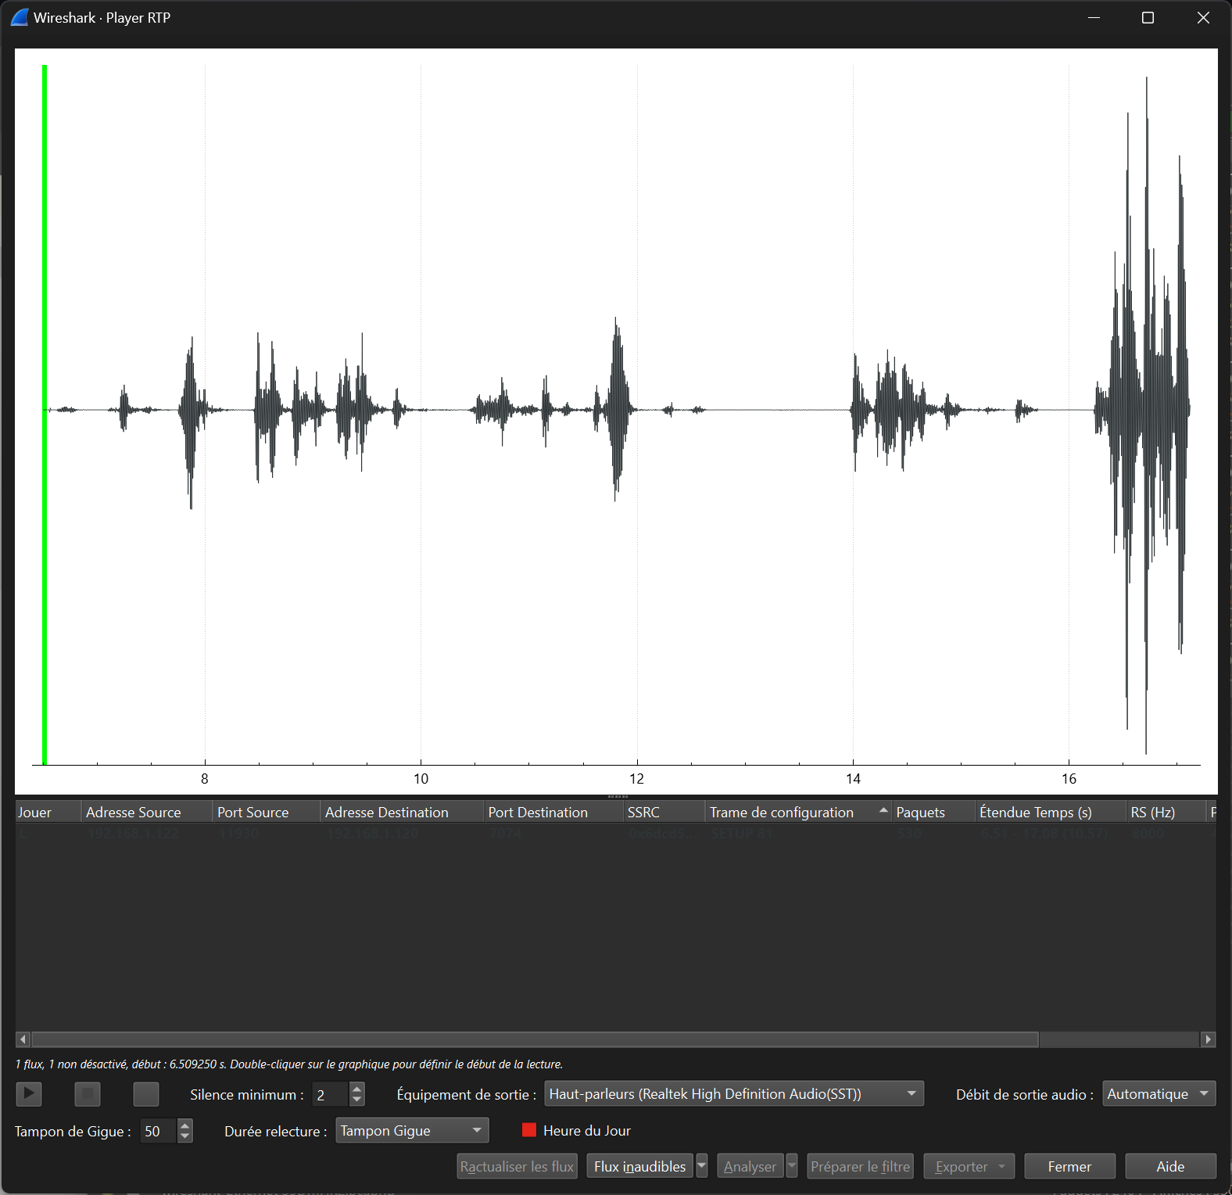The height and width of the screenshot is (1195, 1232).
Task: Open the Débit de sortie audio dropdown
Action: pyautogui.click(x=1159, y=1093)
